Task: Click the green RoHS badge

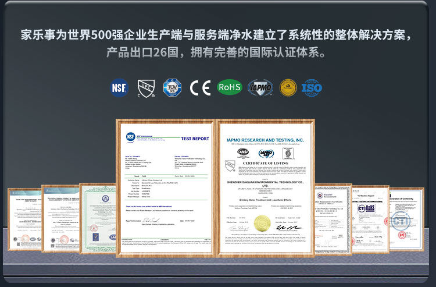Action: (229, 88)
